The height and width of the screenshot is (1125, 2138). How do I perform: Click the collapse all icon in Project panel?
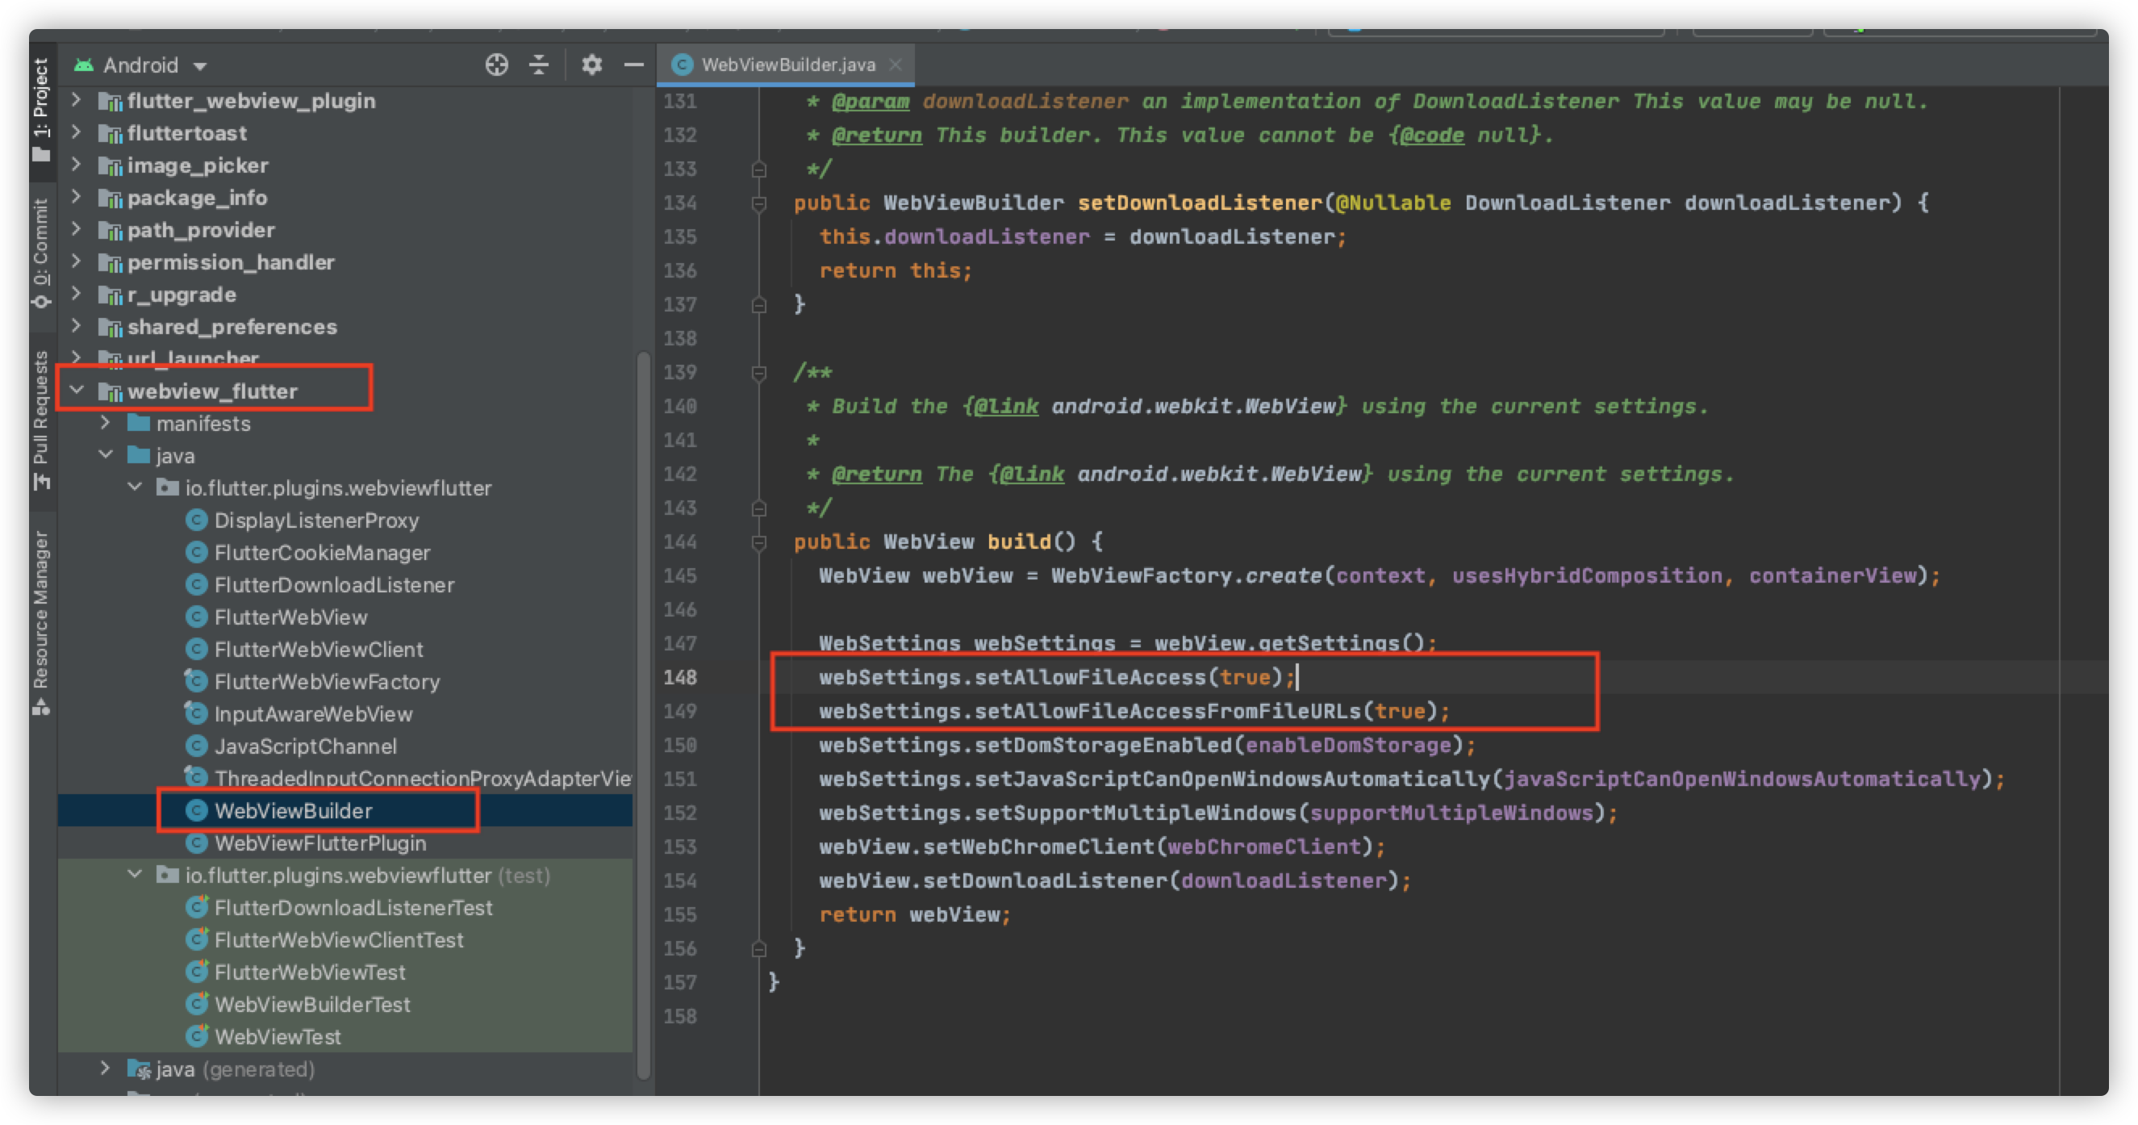click(x=540, y=65)
